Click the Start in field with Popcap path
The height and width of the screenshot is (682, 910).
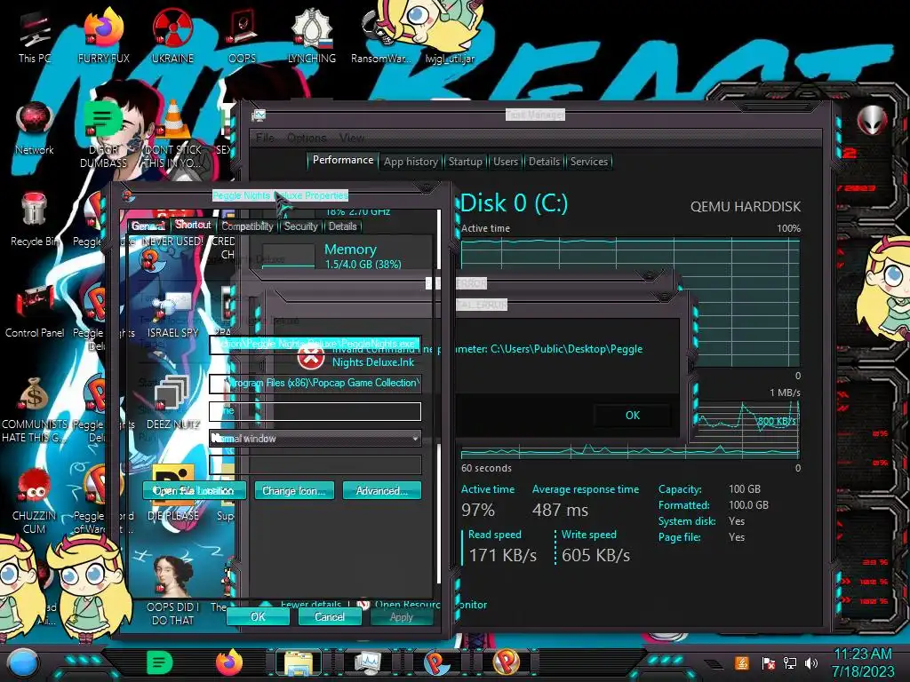click(315, 384)
